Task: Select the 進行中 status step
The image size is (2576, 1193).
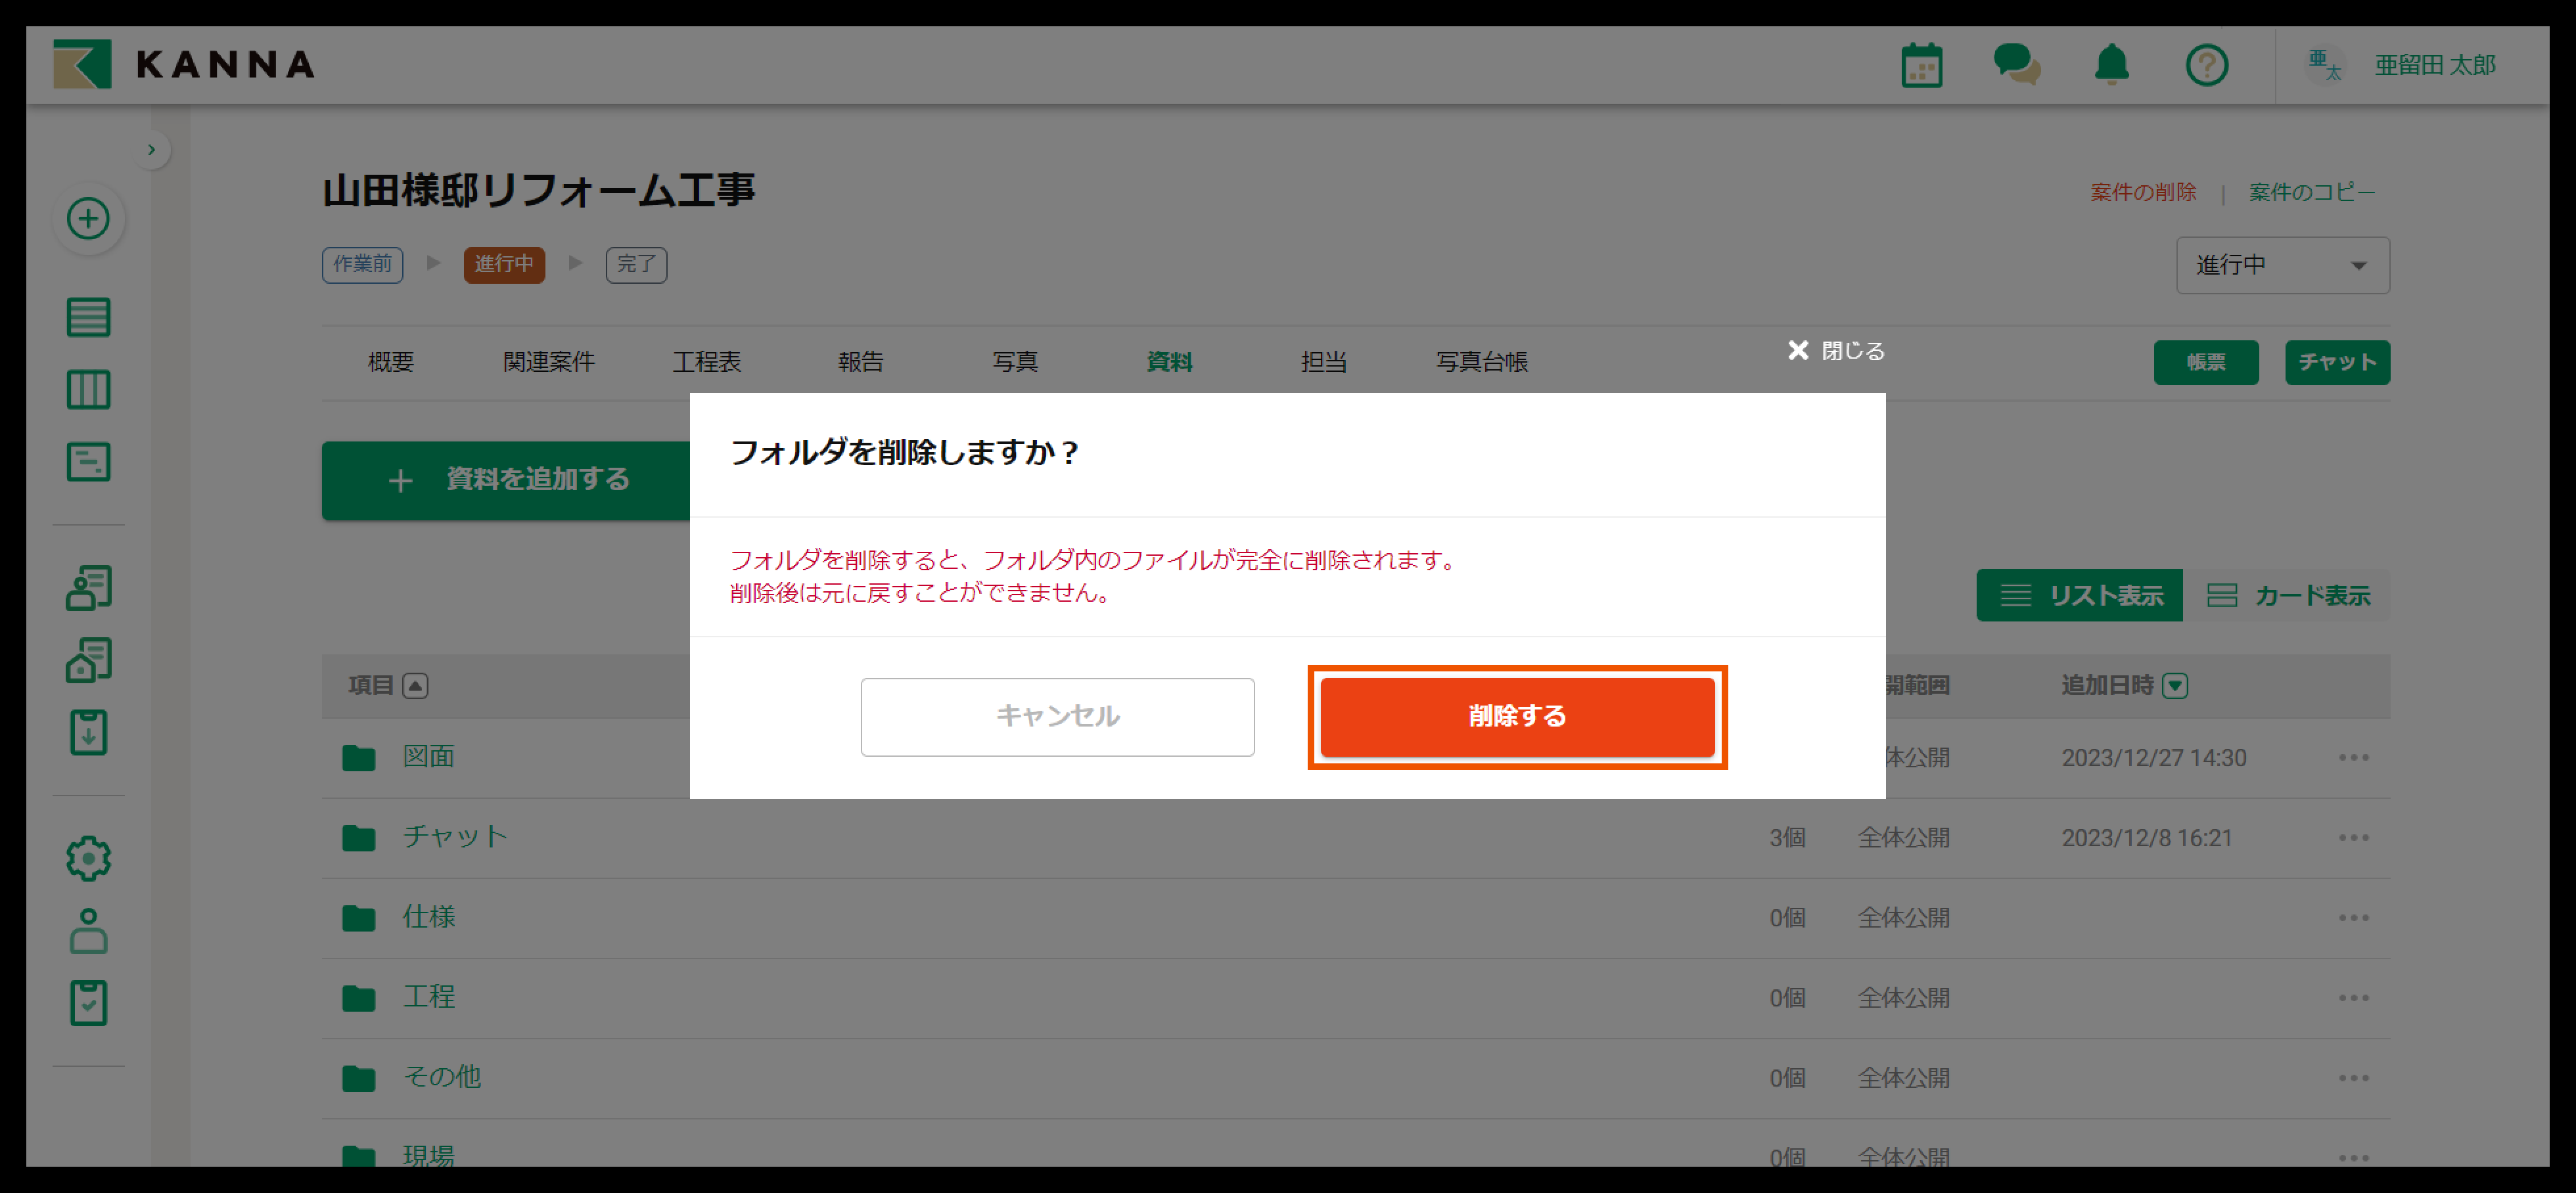Action: [x=503, y=264]
